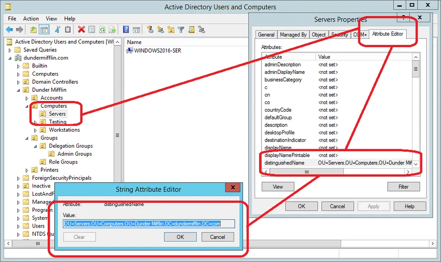This screenshot has height=262, width=441.
Task: Click the Domain Controllers OU folder icon
Action: (26, 82)
